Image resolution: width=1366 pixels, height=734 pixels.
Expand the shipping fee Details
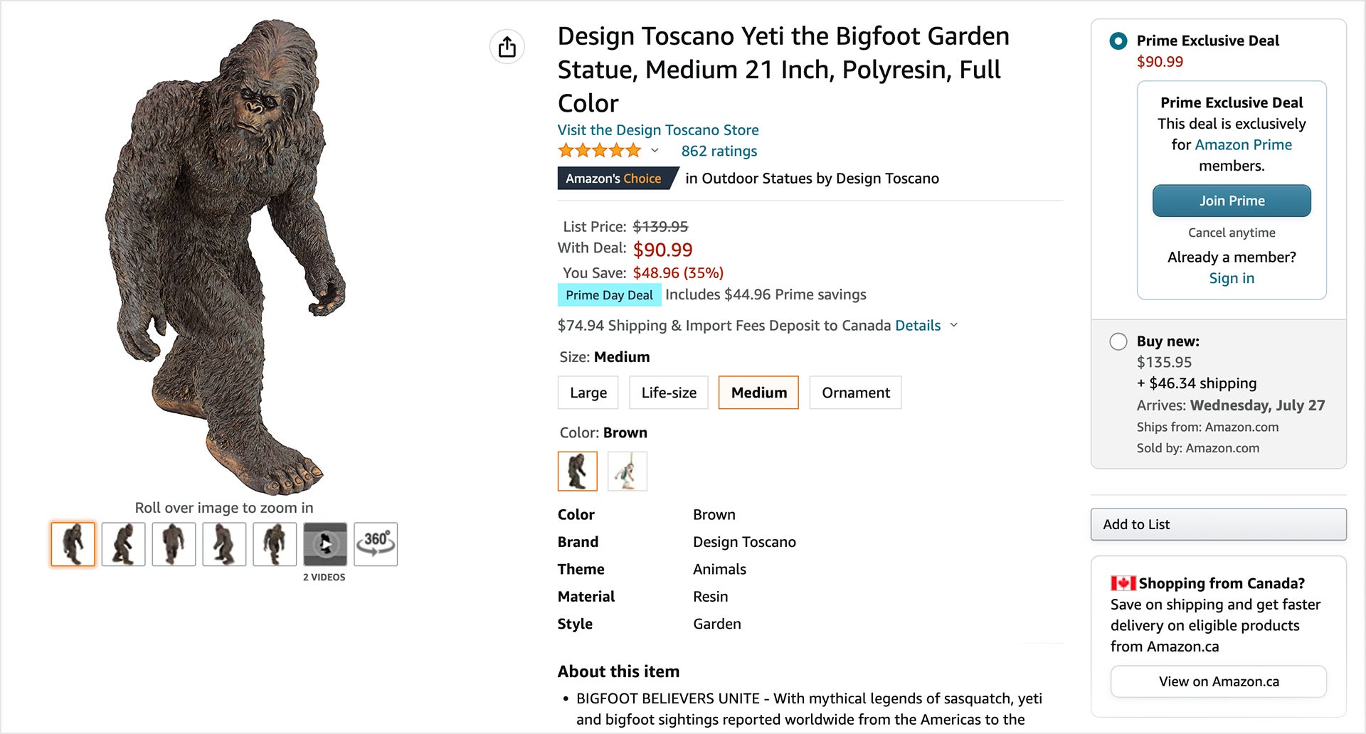click(918, 325)
